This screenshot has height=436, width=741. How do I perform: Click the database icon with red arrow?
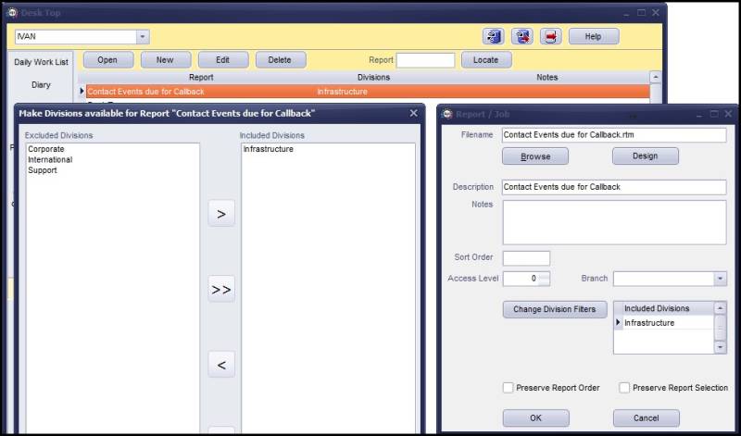[522, 36]
